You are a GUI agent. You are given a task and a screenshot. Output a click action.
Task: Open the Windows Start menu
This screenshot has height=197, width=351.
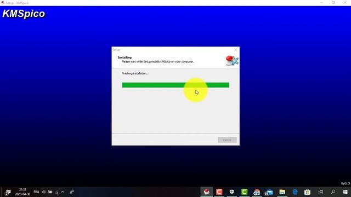click(346, 192)
